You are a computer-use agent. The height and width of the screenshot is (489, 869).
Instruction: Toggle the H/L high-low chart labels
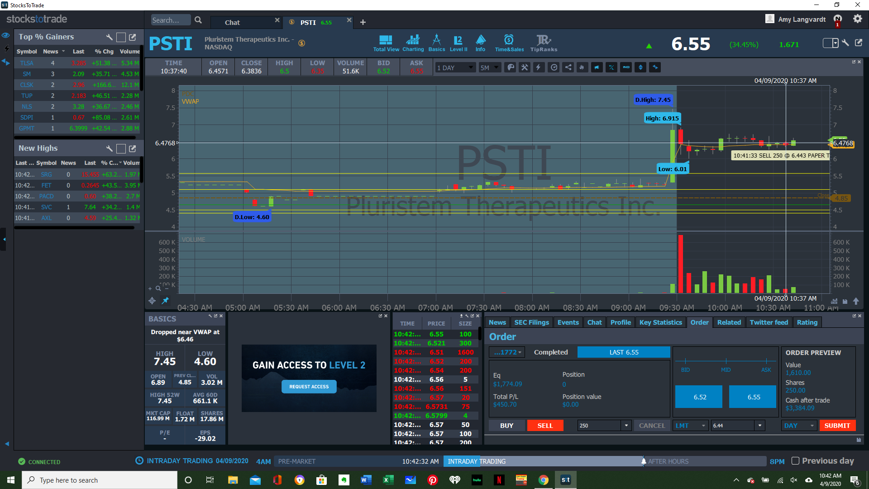coord(611,67)
